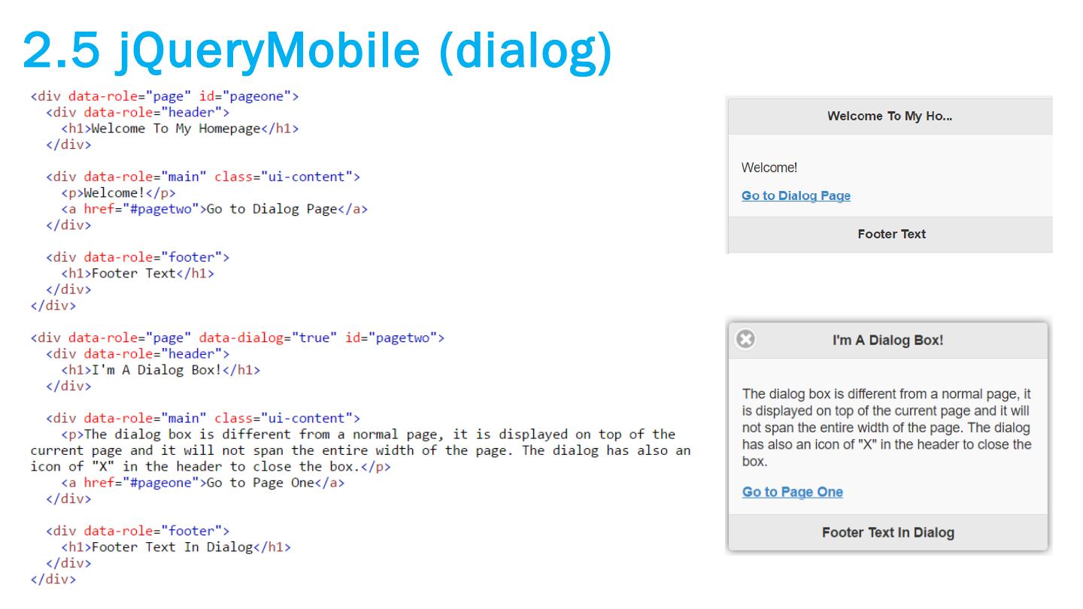Open the "Go to Dialog Page" link
1083x609 pixels.
coord(796,196)
